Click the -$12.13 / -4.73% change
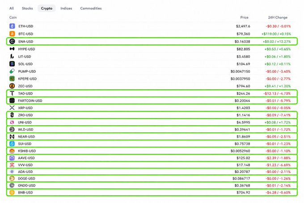 coord(277,94)
